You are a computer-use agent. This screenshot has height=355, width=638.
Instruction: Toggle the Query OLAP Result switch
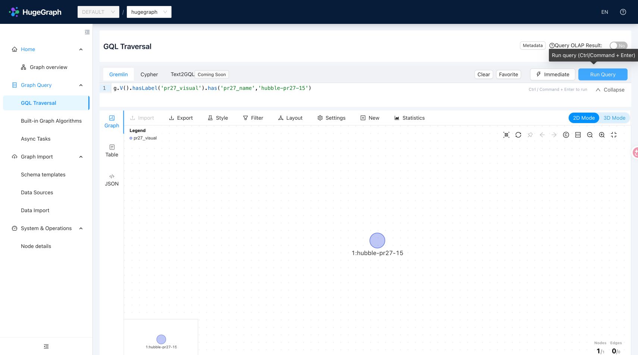(618, 45)
